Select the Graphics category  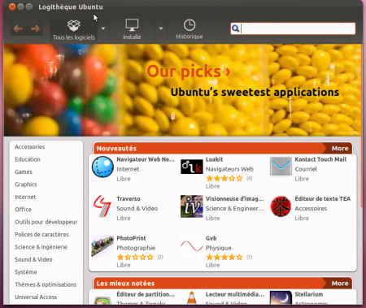coord(26,184)
